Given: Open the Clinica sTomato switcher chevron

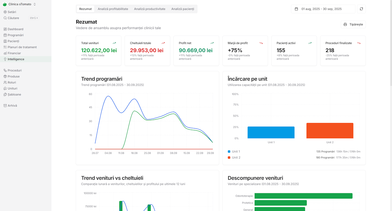Looking at the screenshot, I should [x=34, y=5].
